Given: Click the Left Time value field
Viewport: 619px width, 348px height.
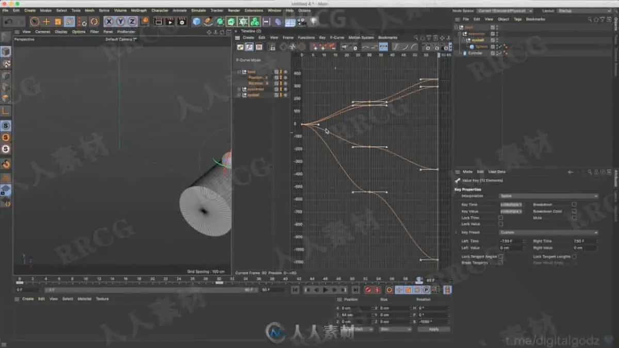Looking at the screenshot, I should pos(511,241).
